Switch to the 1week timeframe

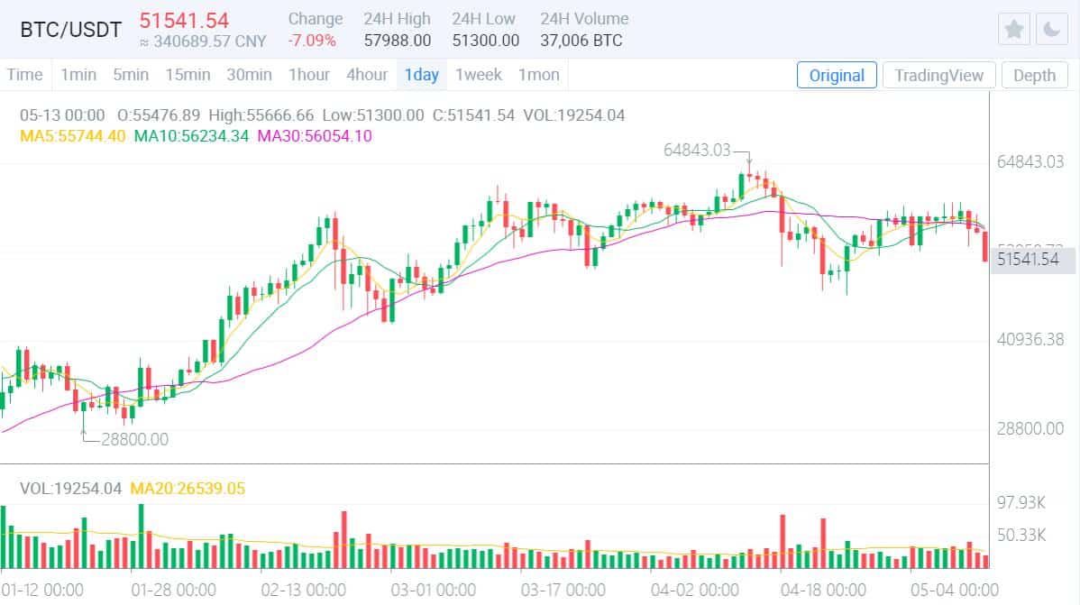tap(479, 75)
